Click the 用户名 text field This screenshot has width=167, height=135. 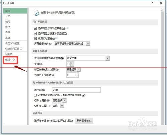(76, 90)
